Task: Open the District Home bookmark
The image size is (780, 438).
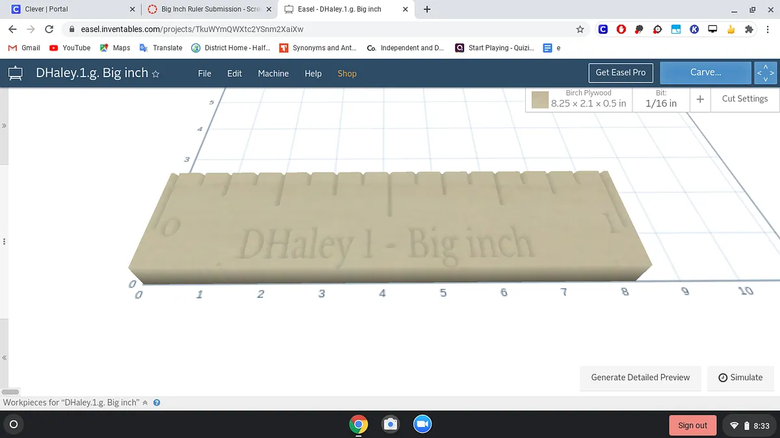Action: (x=231, y=48)
